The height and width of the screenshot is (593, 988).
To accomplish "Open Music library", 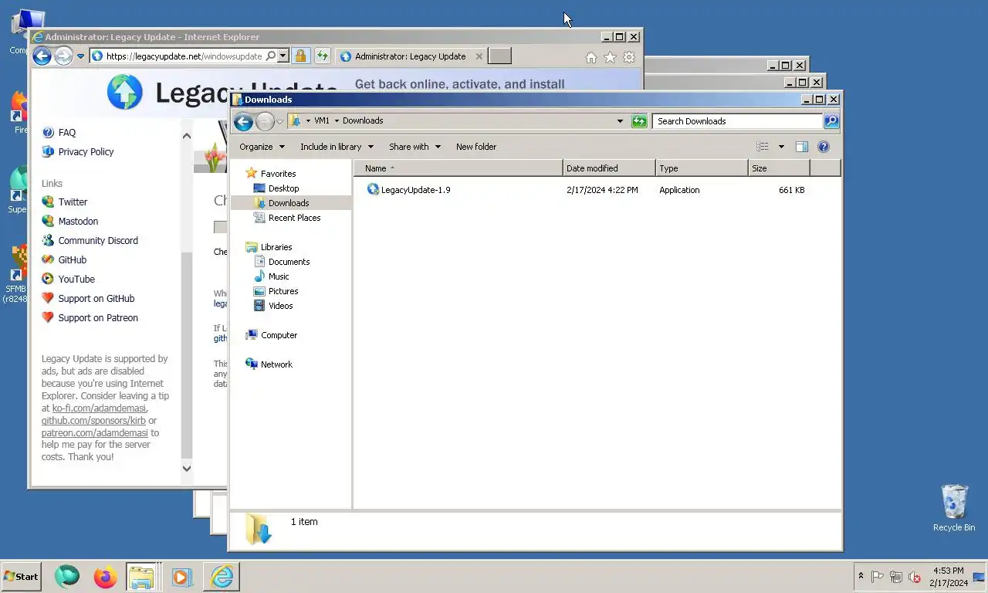I will point(279,276).
